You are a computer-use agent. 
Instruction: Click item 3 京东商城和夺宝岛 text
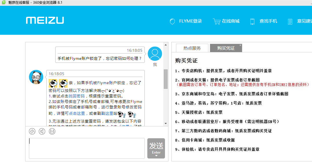click(232, 94)
